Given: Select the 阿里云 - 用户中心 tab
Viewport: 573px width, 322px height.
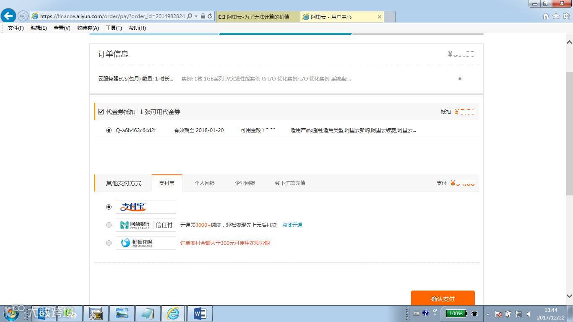Looking at the screenshot, I should point(341,17).
